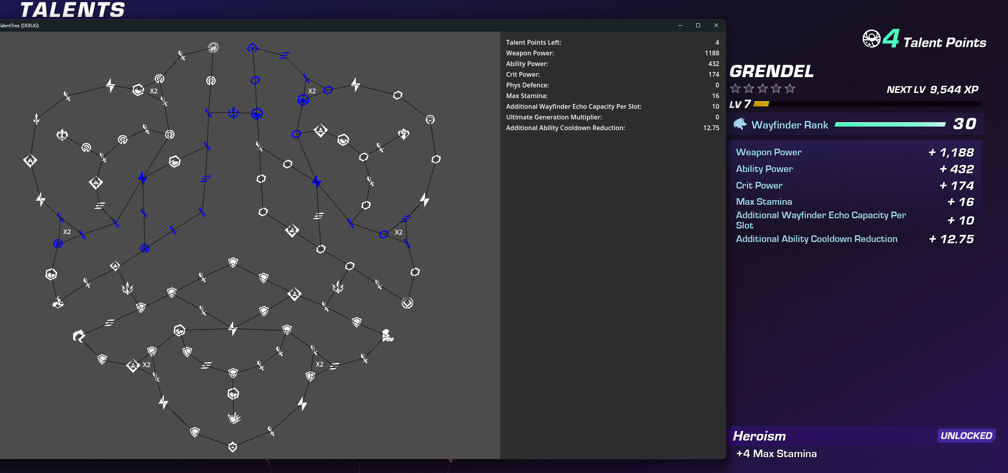Screen dimensions: 1008x473
Task: Select the flame bird talent node
Action: [x=58, y=303]
